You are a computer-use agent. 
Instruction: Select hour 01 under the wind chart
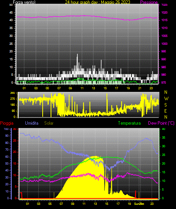[x=24, y=88]
